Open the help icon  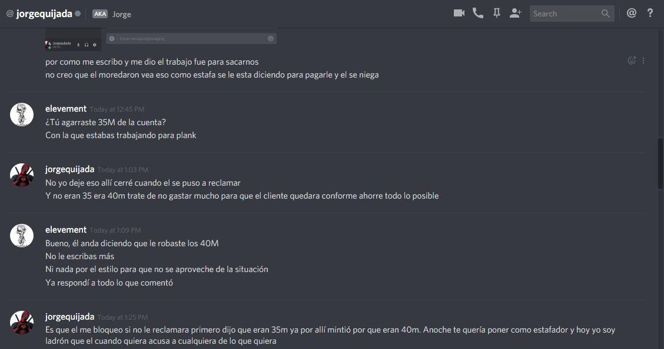[650, 13]
